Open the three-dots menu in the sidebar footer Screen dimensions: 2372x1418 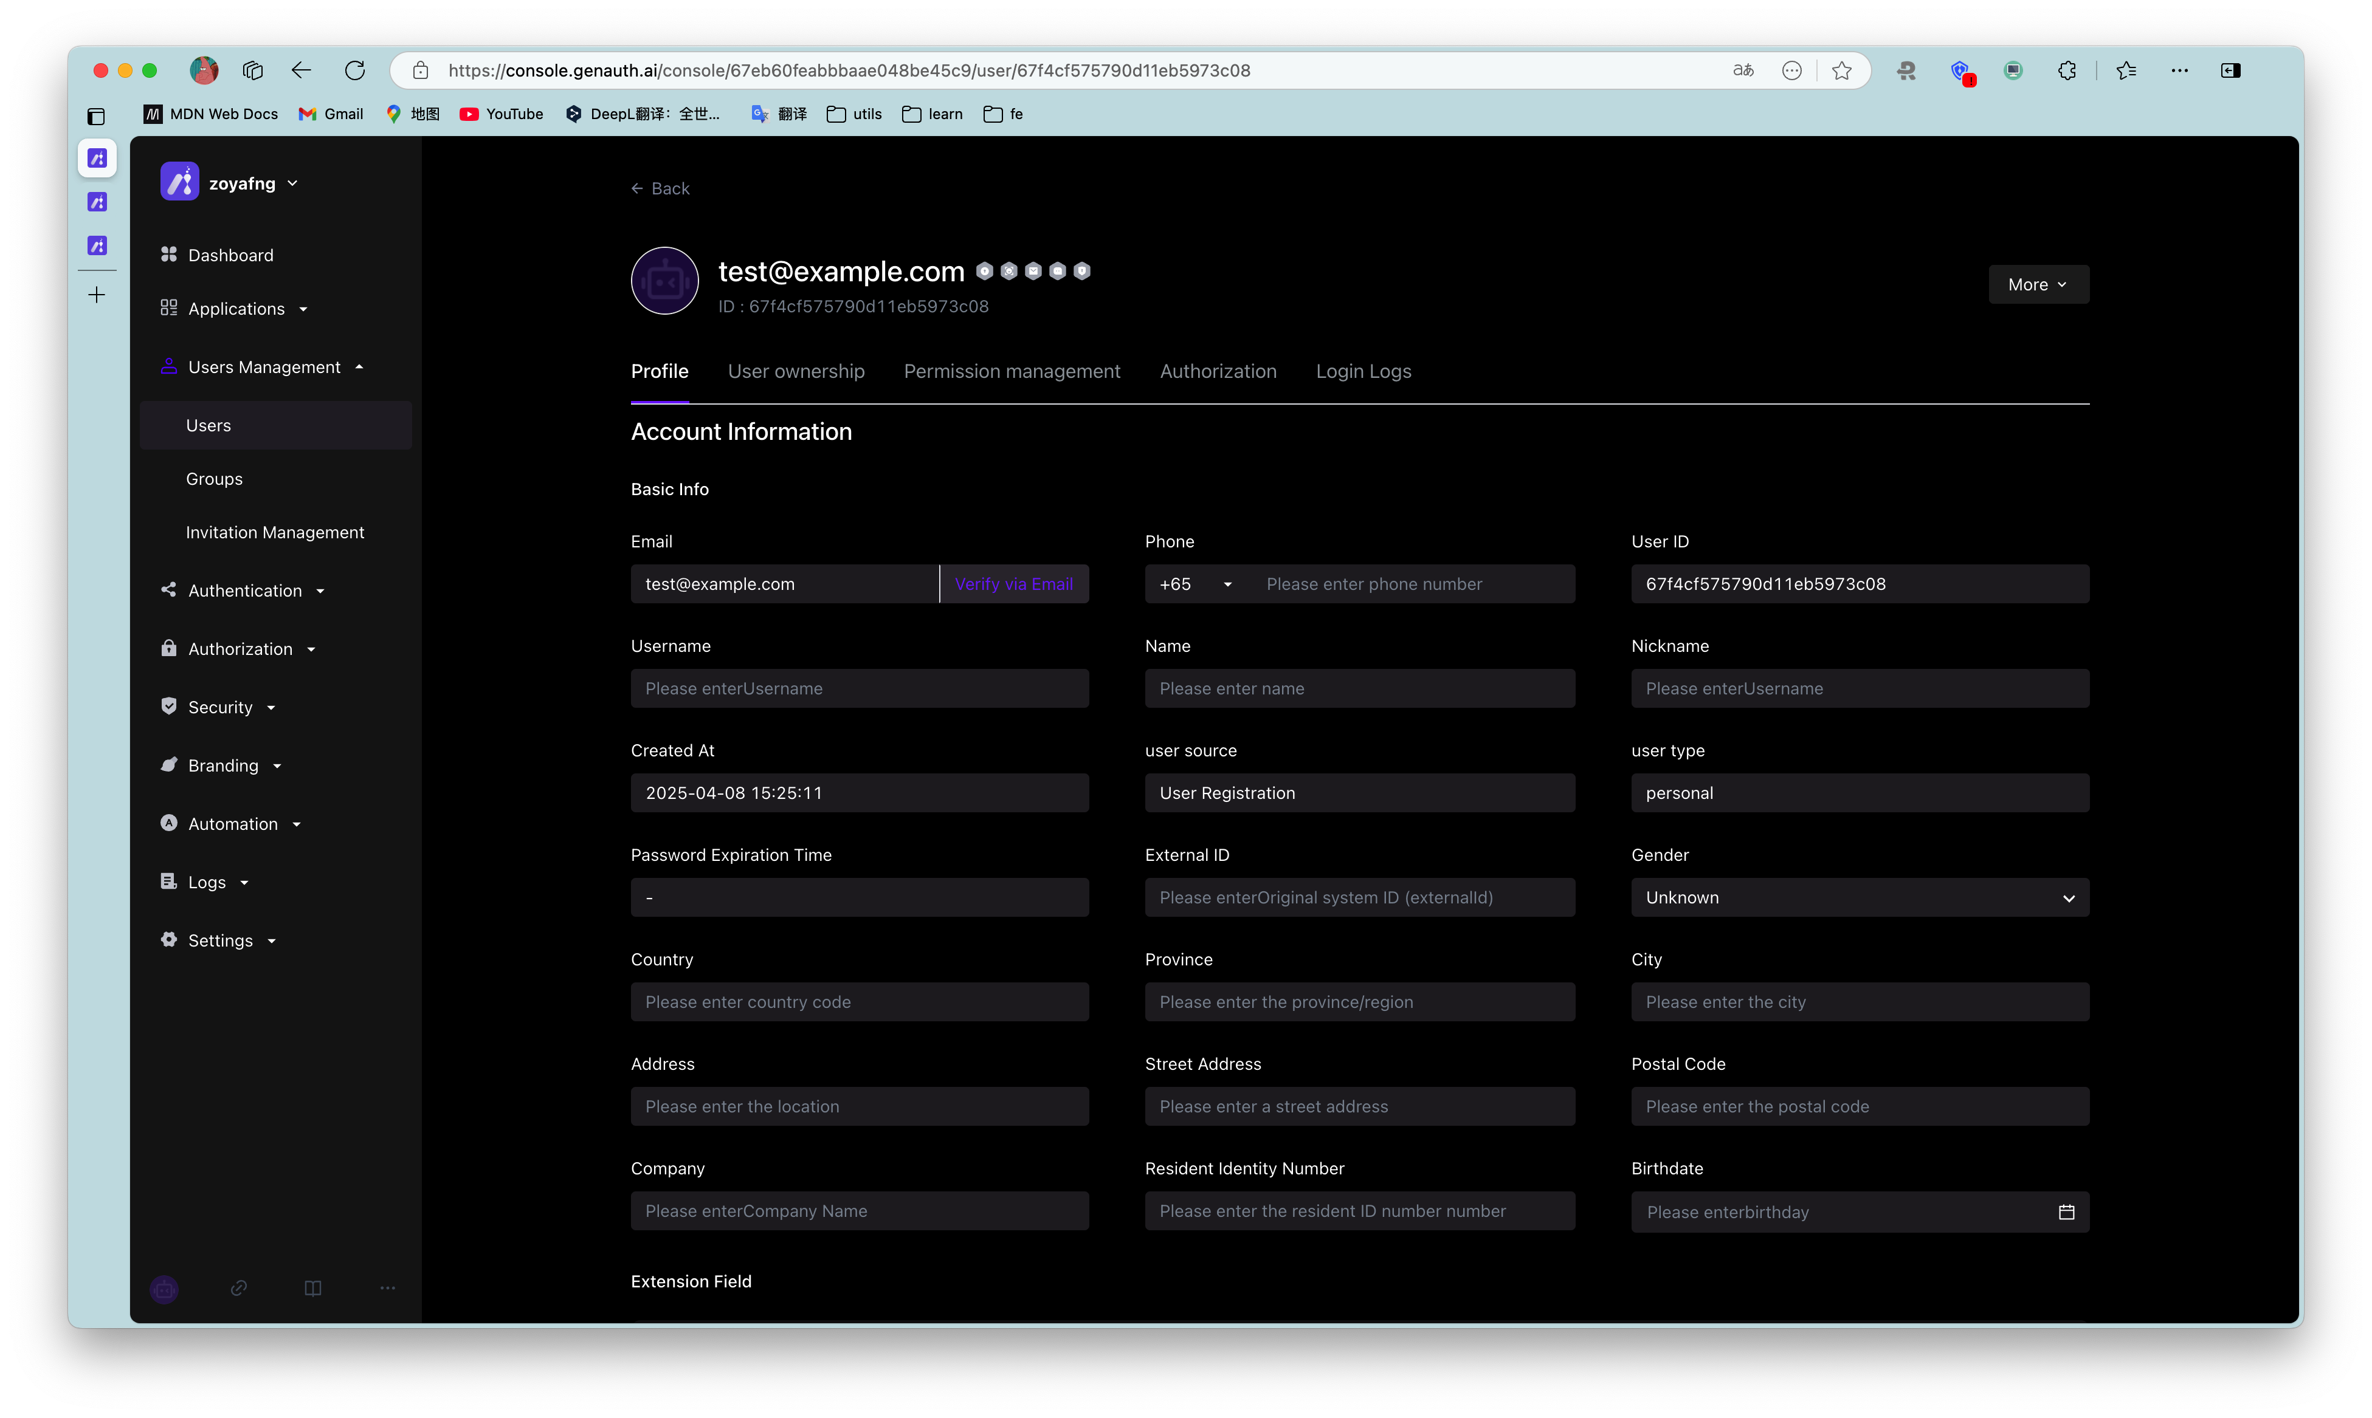click(387, 1288)
